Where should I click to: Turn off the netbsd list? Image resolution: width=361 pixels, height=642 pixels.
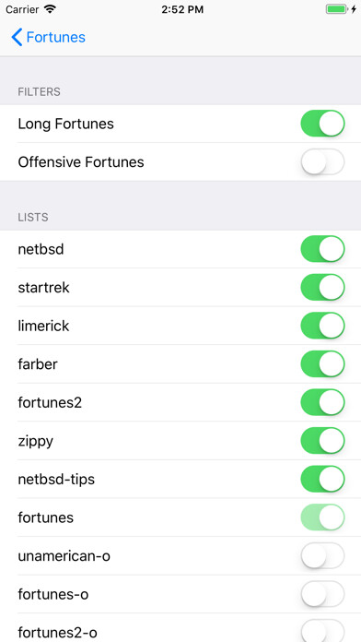[322, 248]
